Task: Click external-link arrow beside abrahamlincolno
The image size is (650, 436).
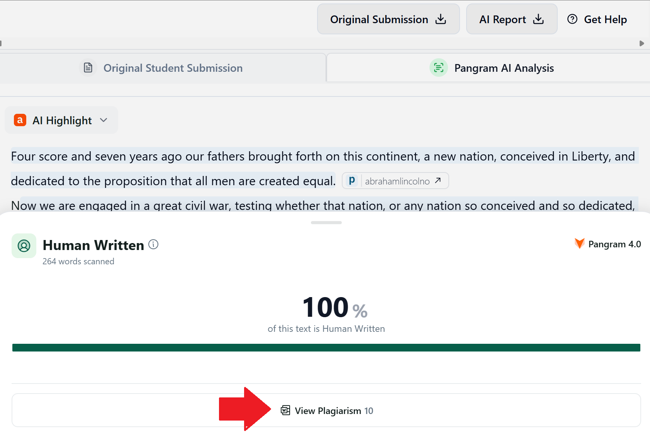Action: point(438,181)
